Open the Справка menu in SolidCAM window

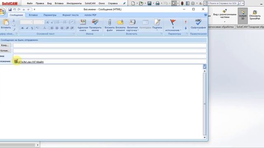point(113,3)
